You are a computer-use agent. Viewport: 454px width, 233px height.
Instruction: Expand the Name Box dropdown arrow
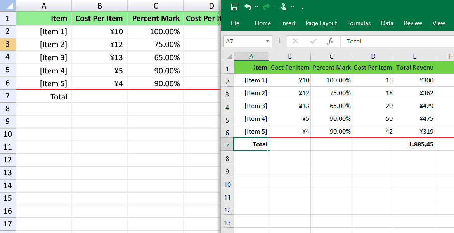(x=267, y=42)
